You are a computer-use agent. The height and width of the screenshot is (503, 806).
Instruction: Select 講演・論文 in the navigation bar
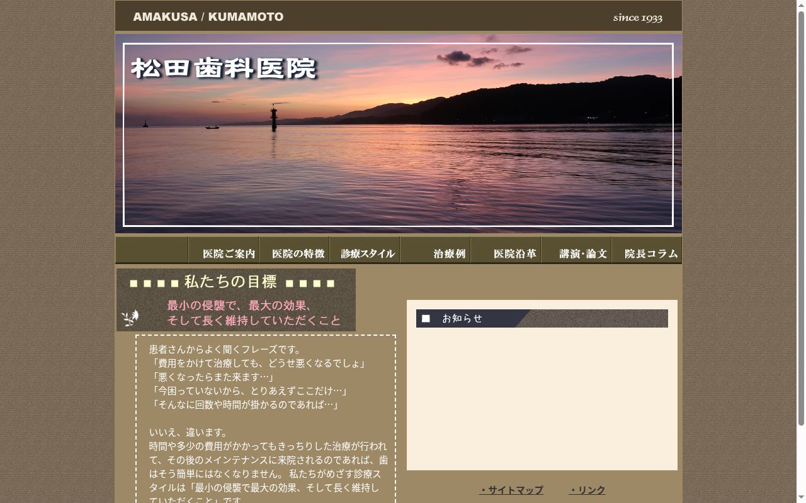576,250
